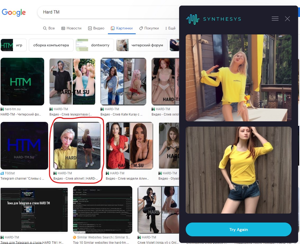Click the orange Similar Websites Search favicon

pyautogui.click(x=75, y=237)
